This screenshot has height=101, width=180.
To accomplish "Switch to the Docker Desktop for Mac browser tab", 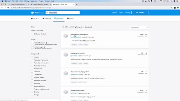I will [41, 4].
